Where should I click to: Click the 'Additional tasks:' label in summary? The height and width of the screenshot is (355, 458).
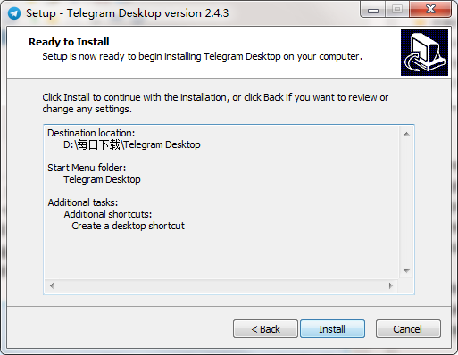[83, 202]
